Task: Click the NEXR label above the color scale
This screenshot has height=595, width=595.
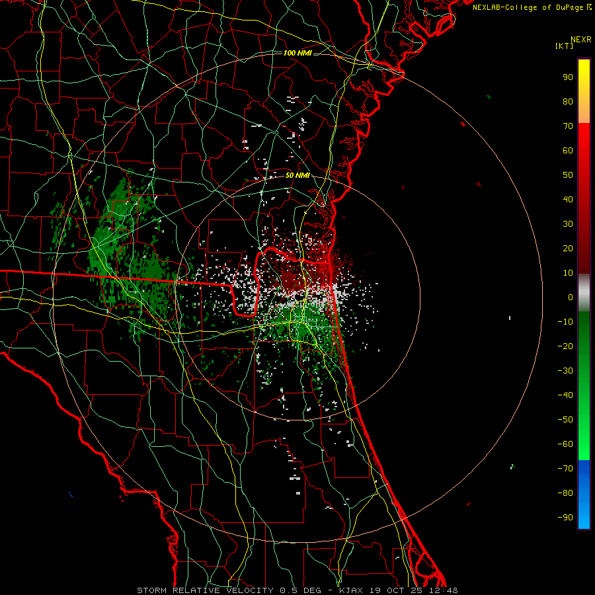Action: coord(581,40)
